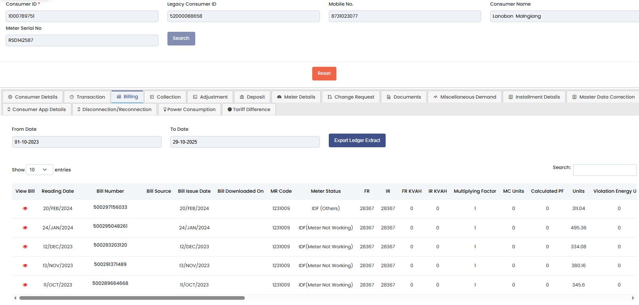Click the Power Consumption bulb icon
This screenshot has width=639, height=305.
click(165, 109)
